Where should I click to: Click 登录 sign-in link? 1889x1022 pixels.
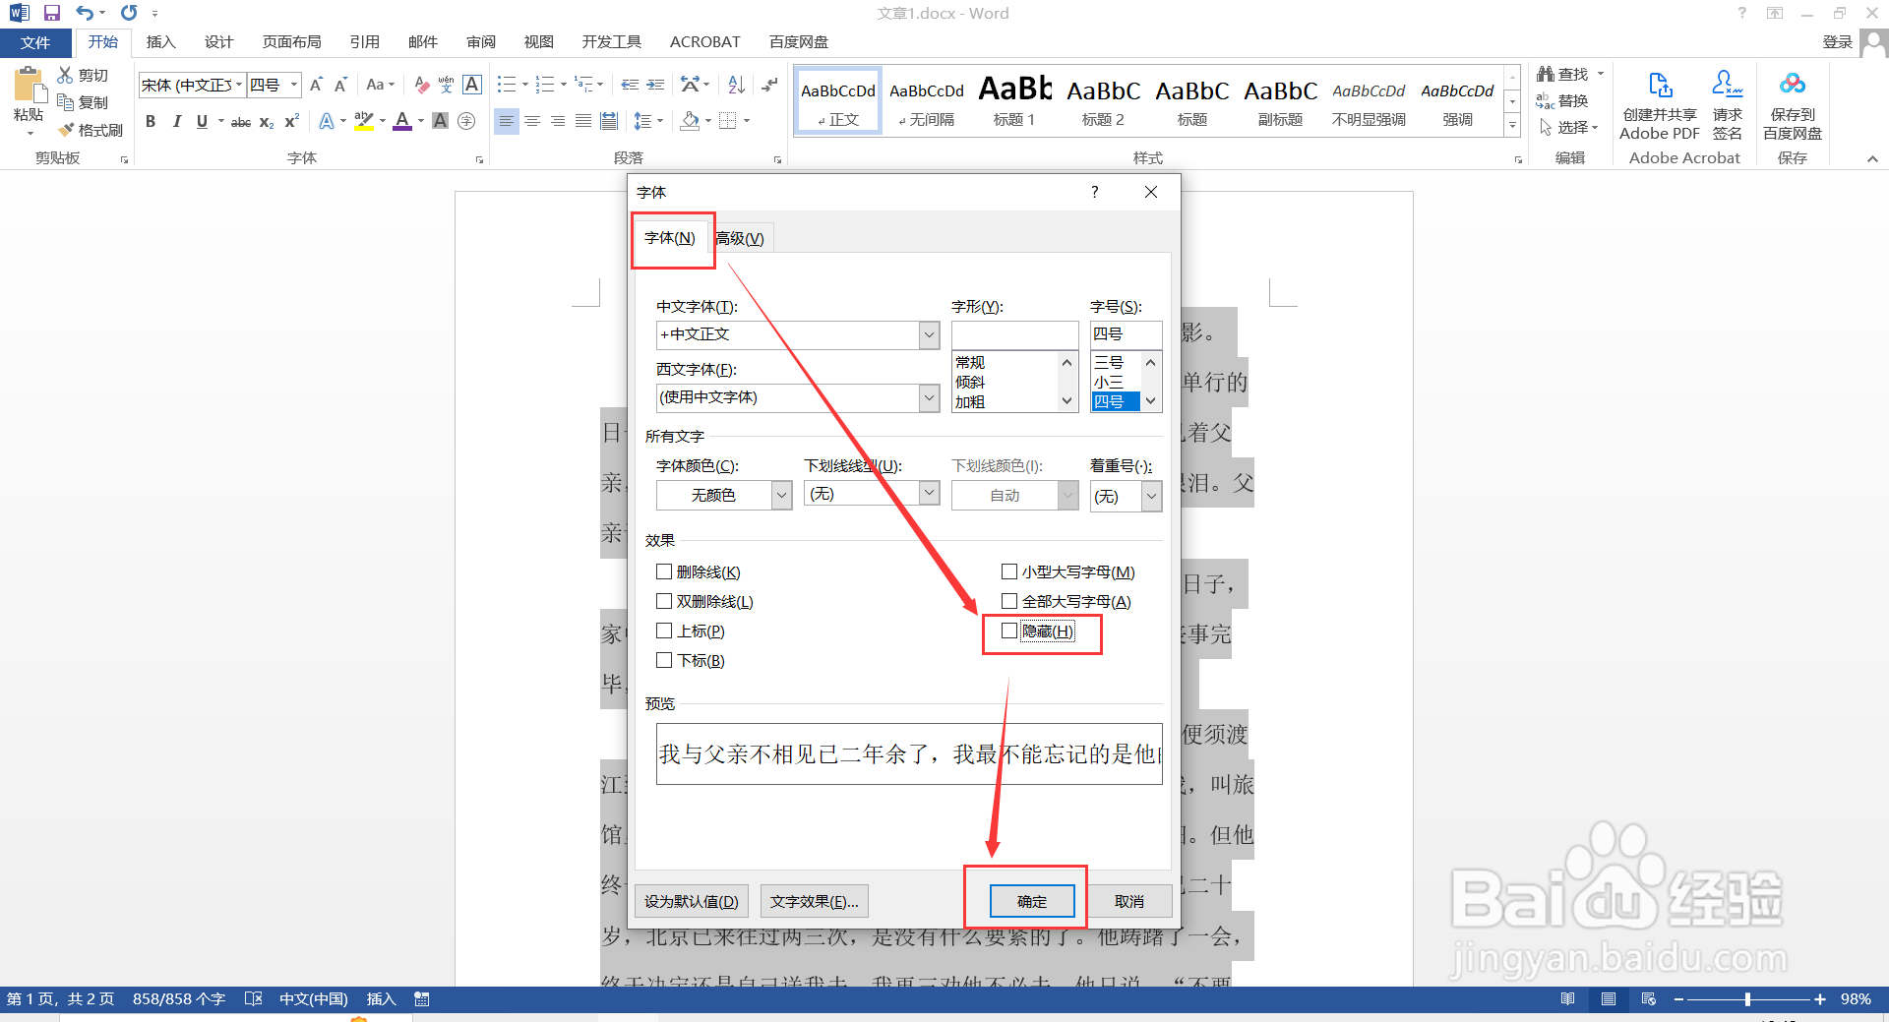(1837, 41)
